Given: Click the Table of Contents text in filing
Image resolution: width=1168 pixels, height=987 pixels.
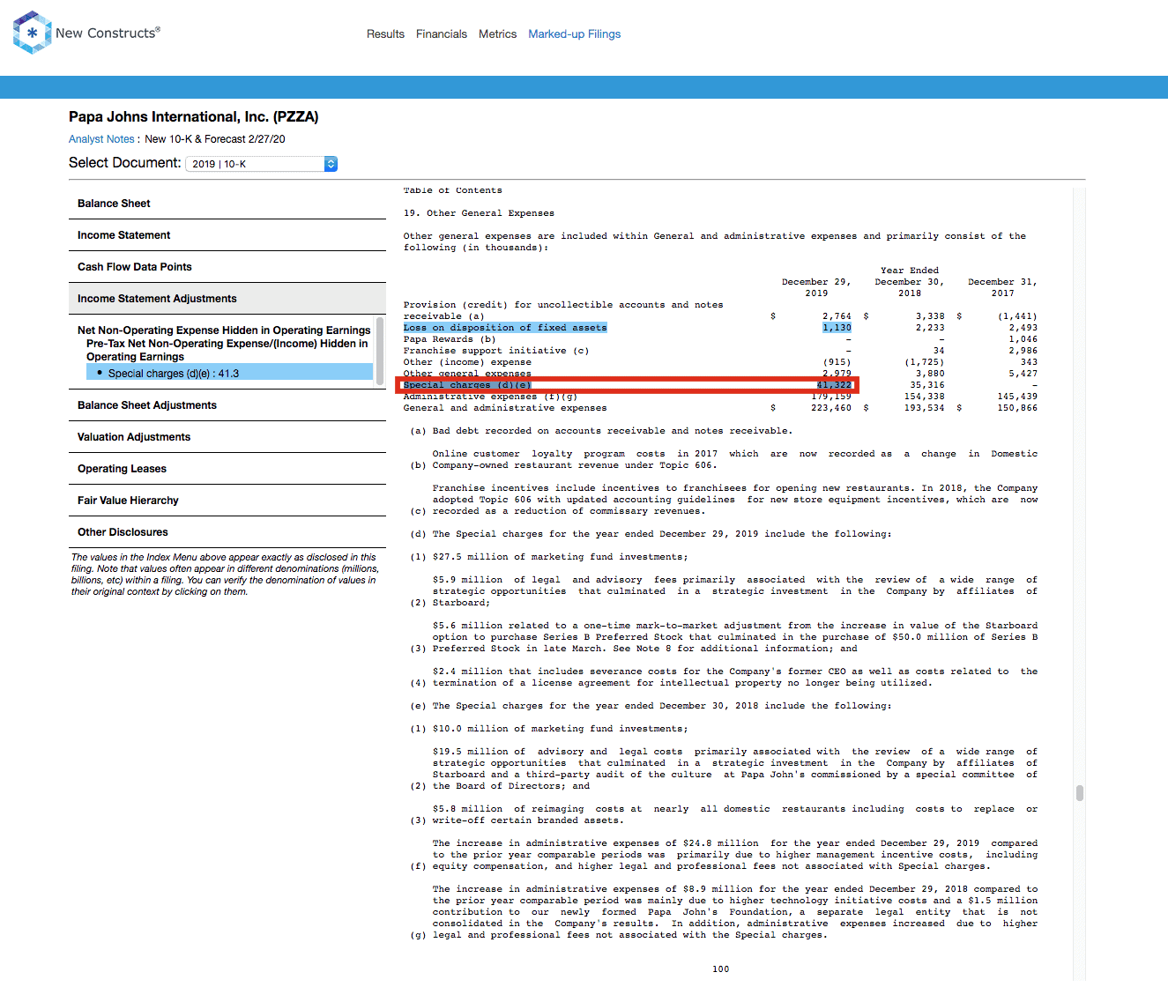Looking at the screenshot, I should (453, 190).
